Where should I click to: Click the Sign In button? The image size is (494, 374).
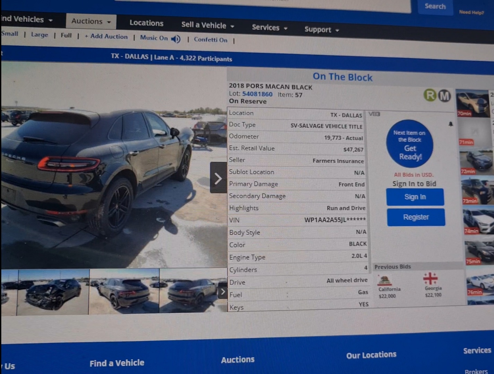pyautogui.click(x=415, y=197)
